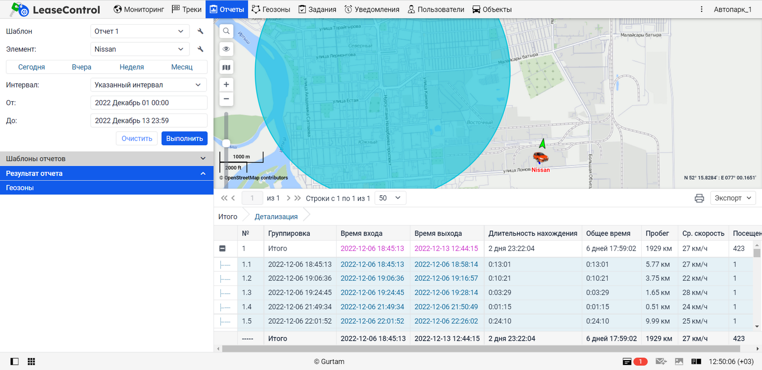
Task: Zoom in the map with plus button
Action: (226, 85)
